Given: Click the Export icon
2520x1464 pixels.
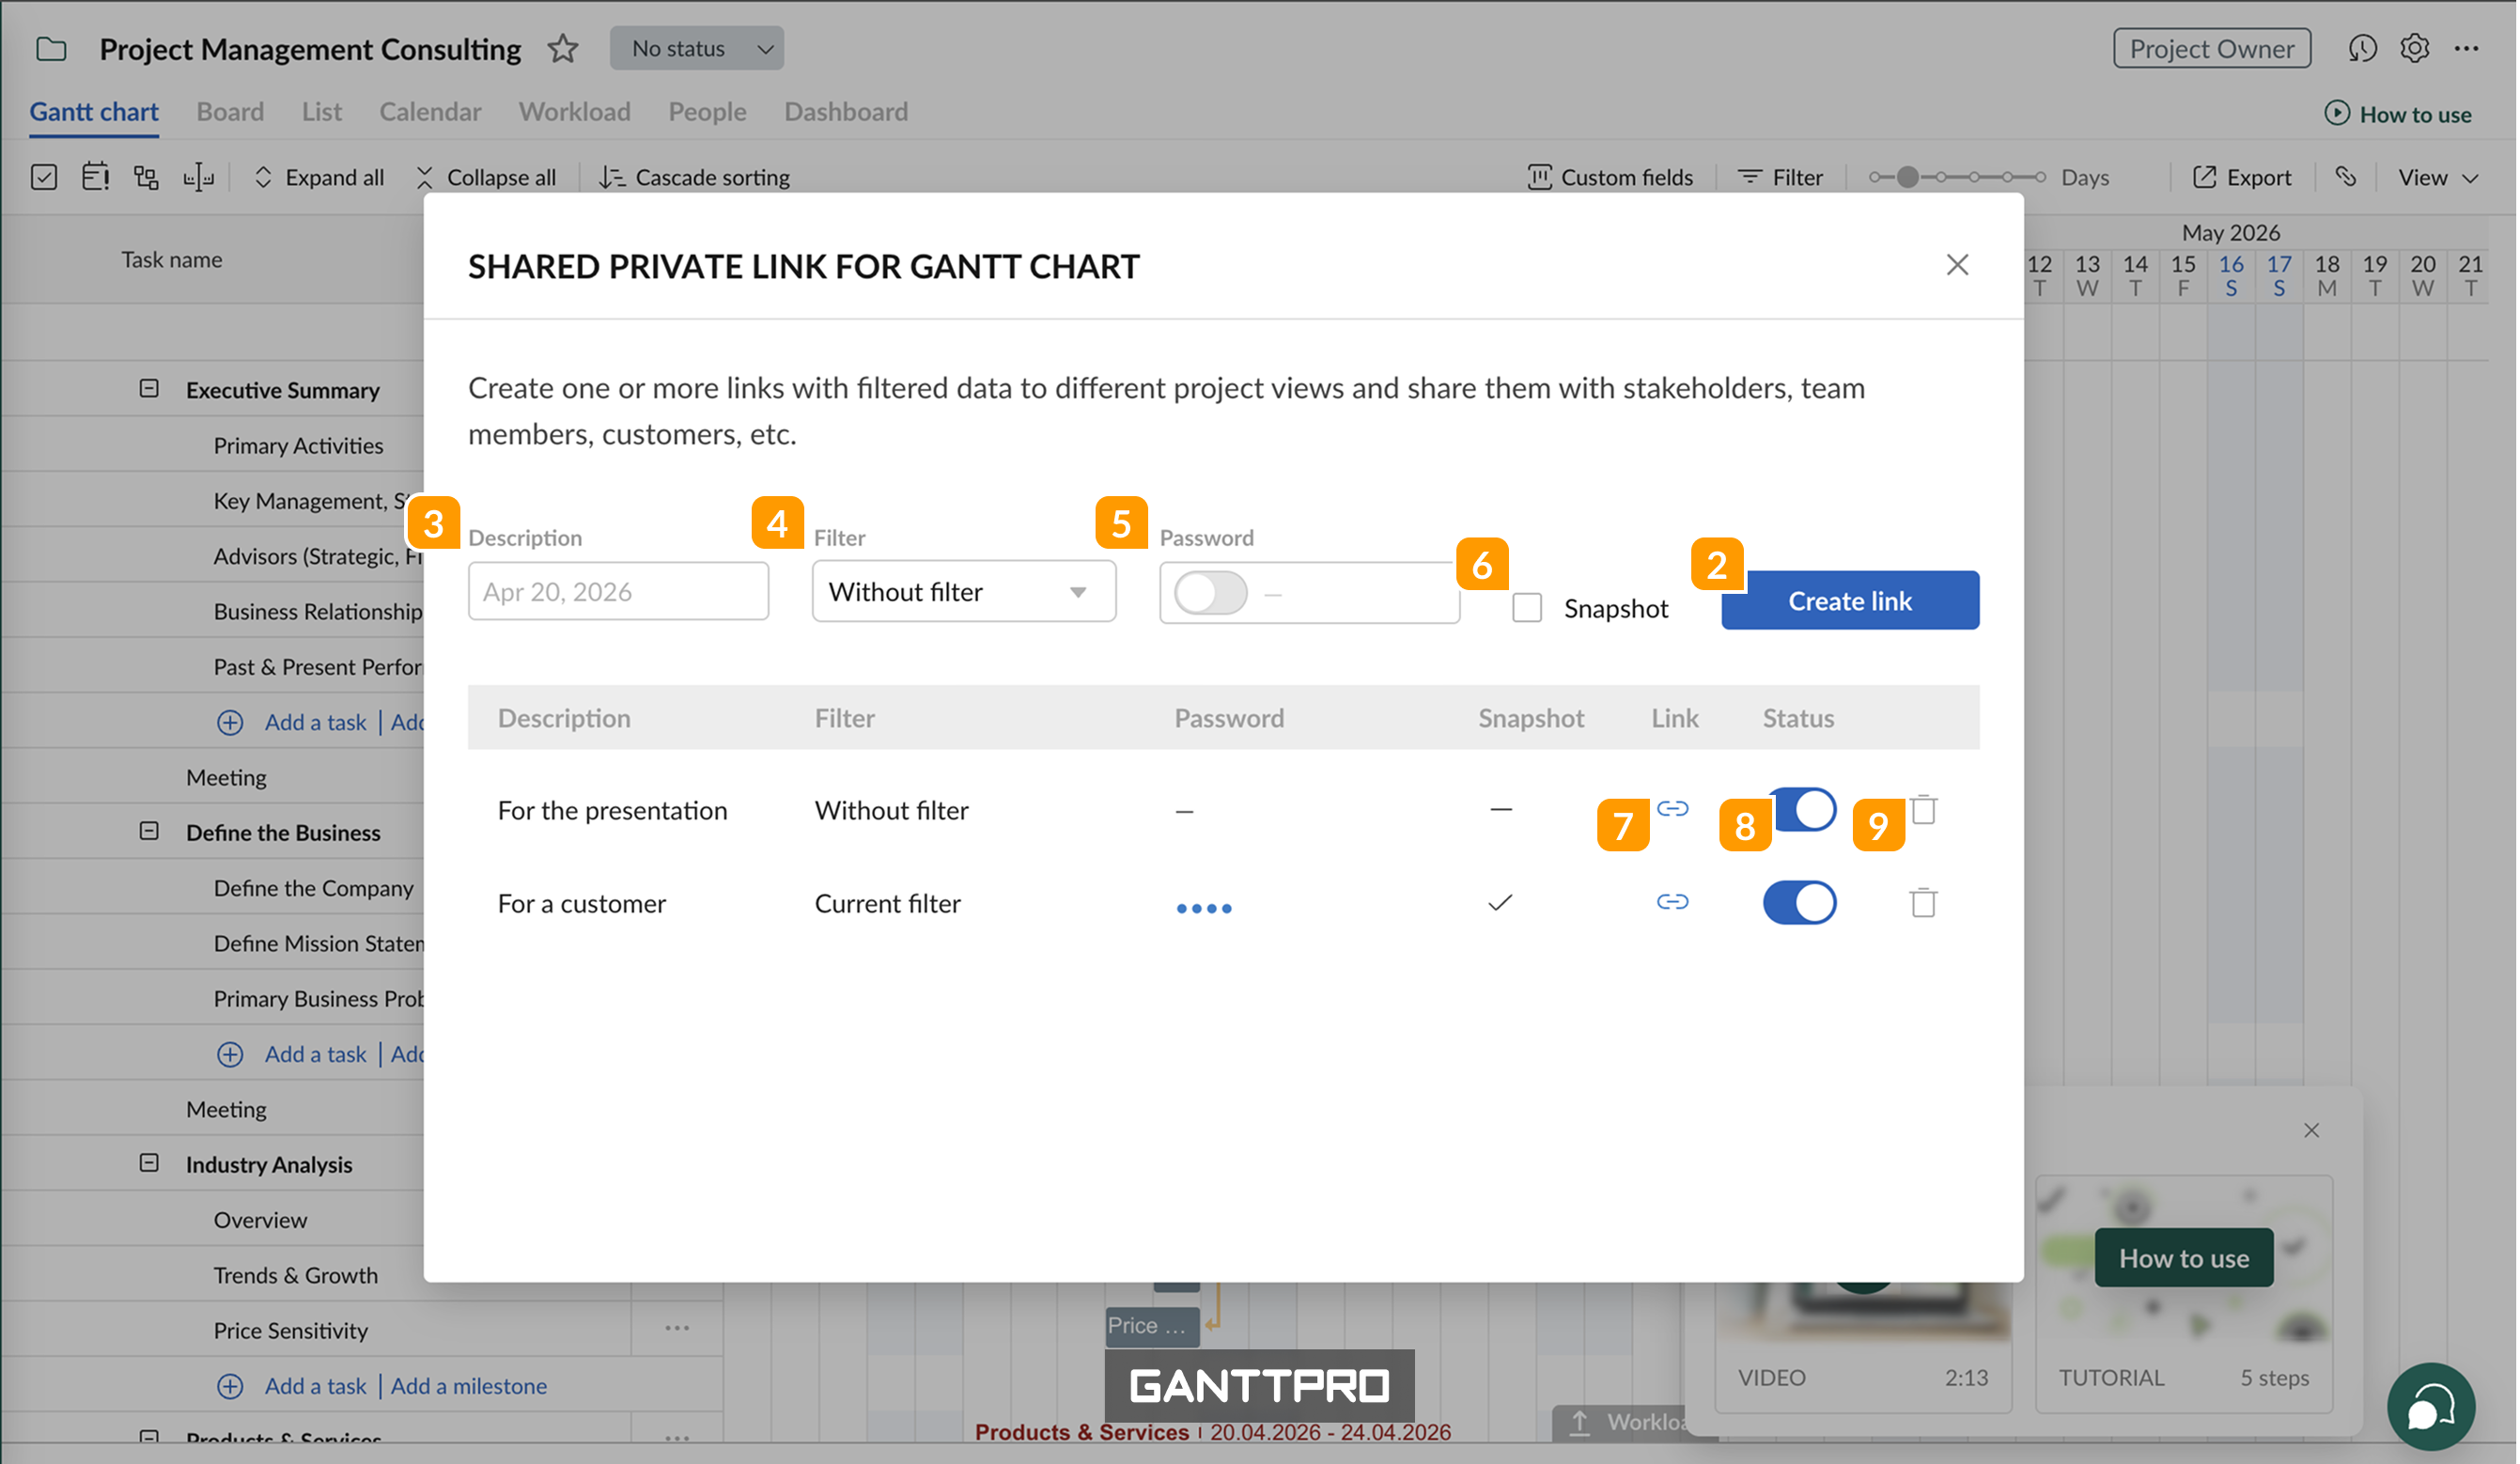Looking at the screenshot, I should pyautogui.click(x=2243, y=177).
